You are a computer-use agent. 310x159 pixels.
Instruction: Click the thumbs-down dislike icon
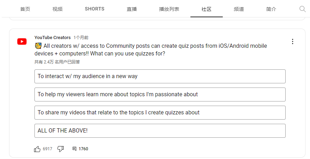(61, 149)
